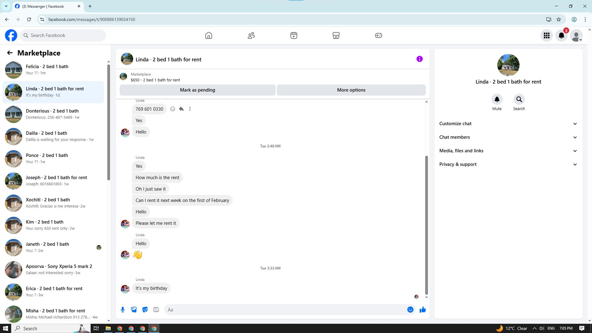The image size is (592, 333).
Task: Expand the Customize chat section
Action: (508, 124)
